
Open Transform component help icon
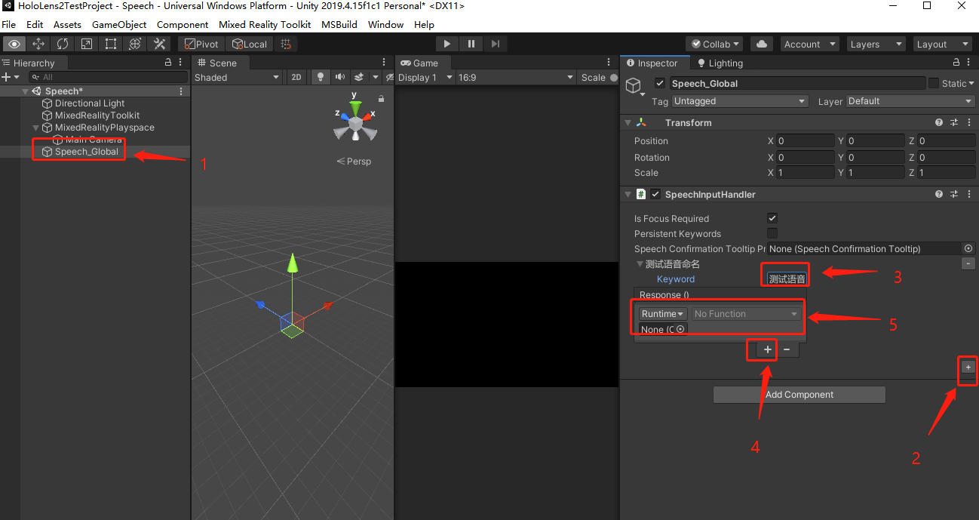click(939, 122)
